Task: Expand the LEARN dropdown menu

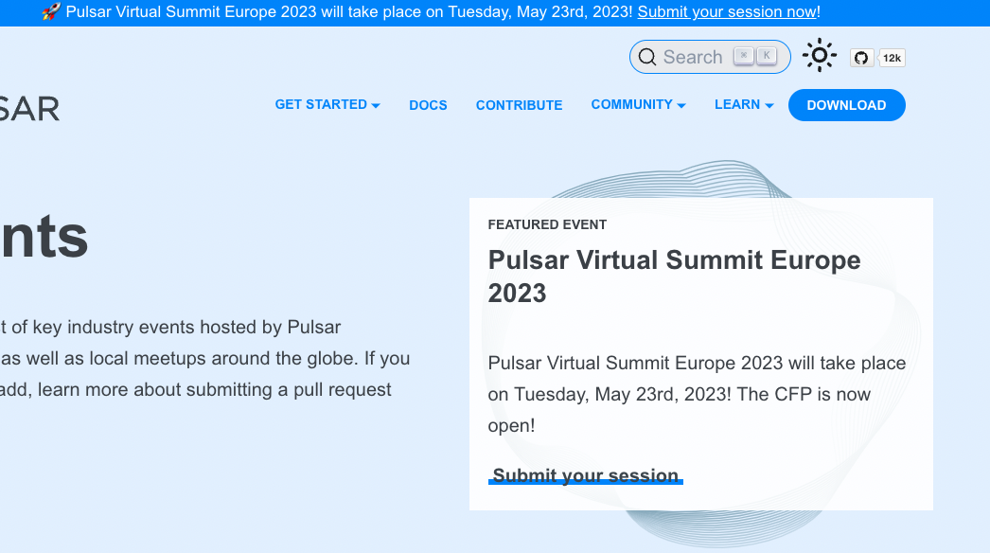Action: 744,105
